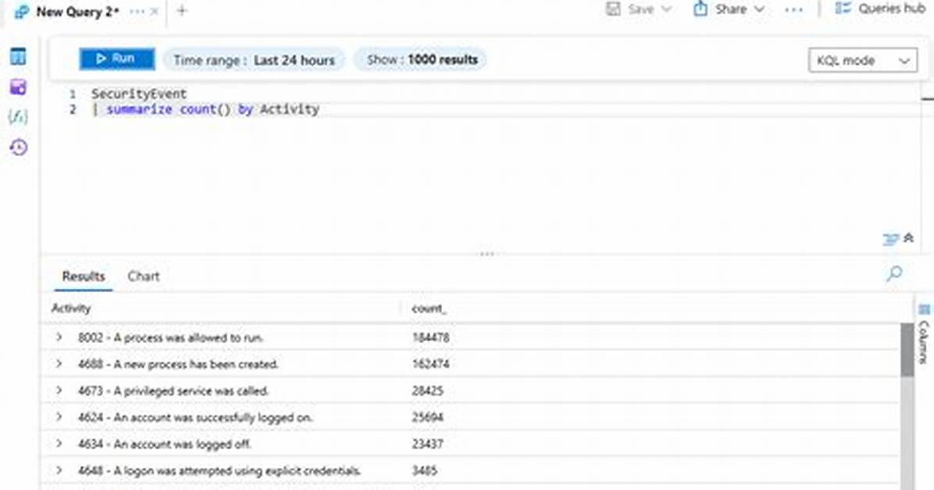Open the Query history sidebar icon
The height and width of the screenshot is (490, 934).
[19, 147]
